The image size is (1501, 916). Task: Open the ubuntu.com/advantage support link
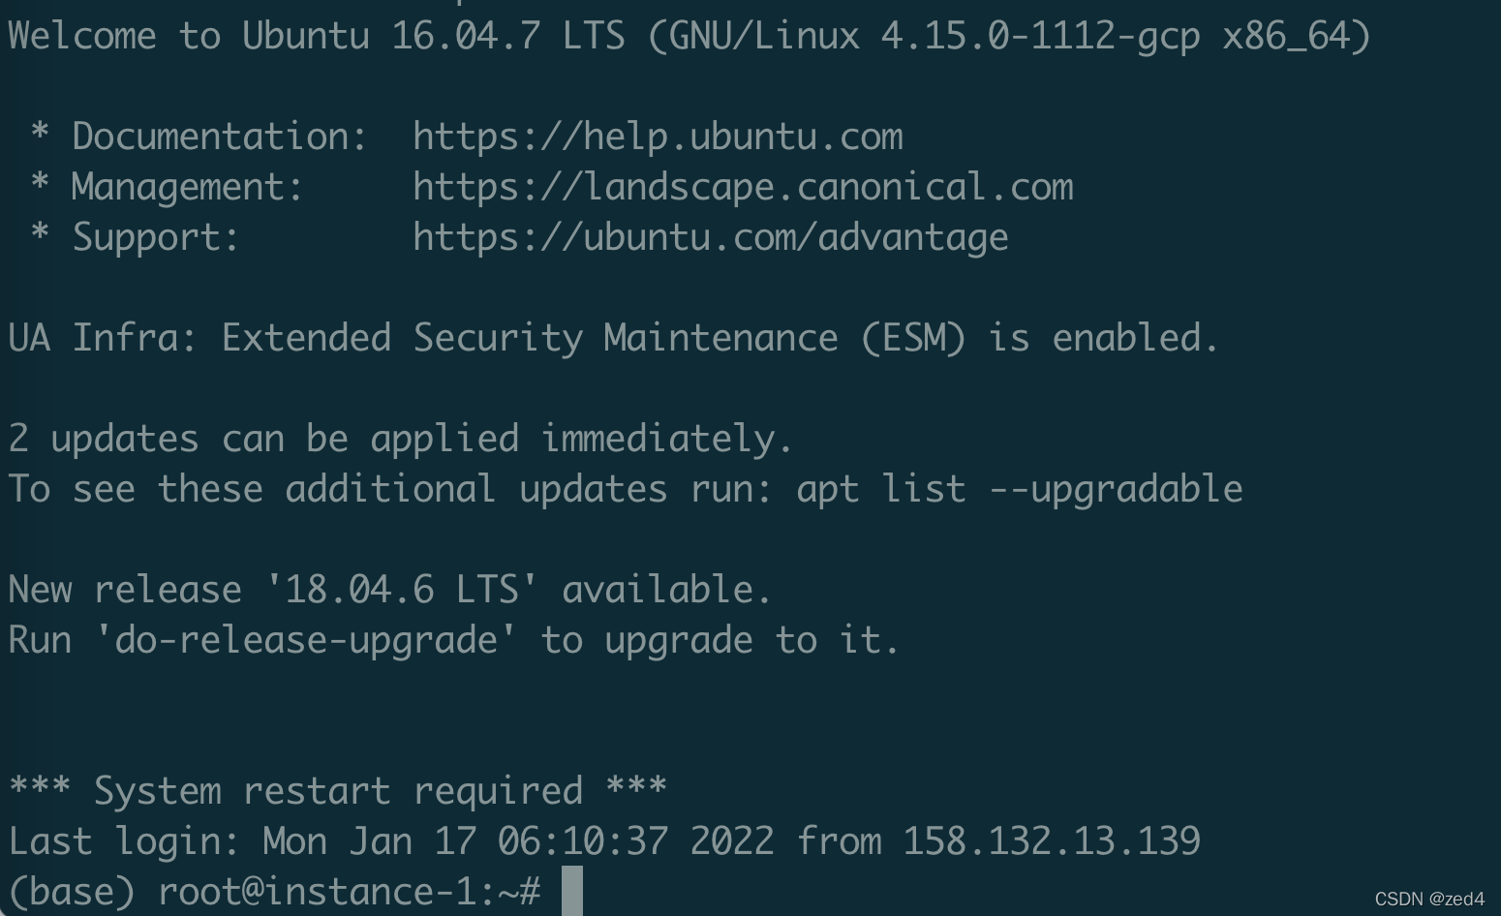point(711,237)
